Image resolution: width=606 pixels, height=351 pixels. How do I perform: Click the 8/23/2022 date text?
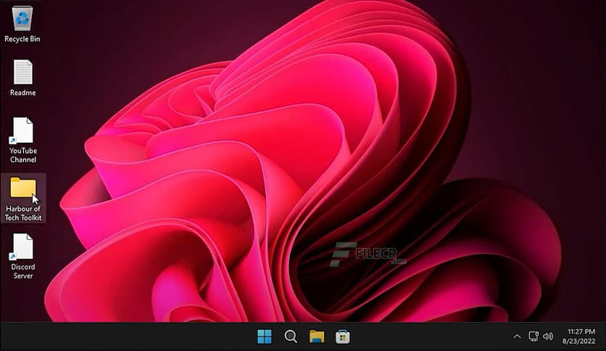click(579, 342)
